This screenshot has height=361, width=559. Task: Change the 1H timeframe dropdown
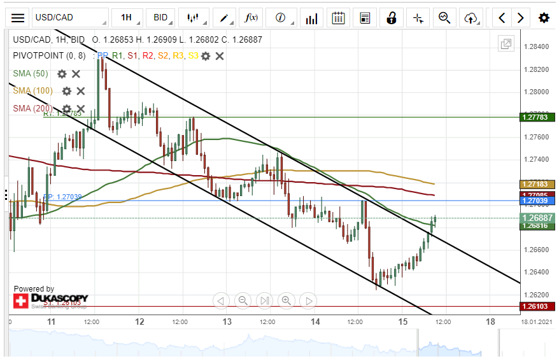coord(127,18)
